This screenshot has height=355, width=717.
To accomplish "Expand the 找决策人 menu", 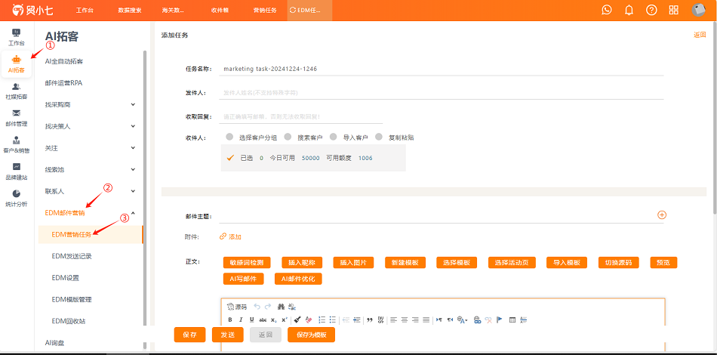I will pyautogui.click(x=133, y=126).
